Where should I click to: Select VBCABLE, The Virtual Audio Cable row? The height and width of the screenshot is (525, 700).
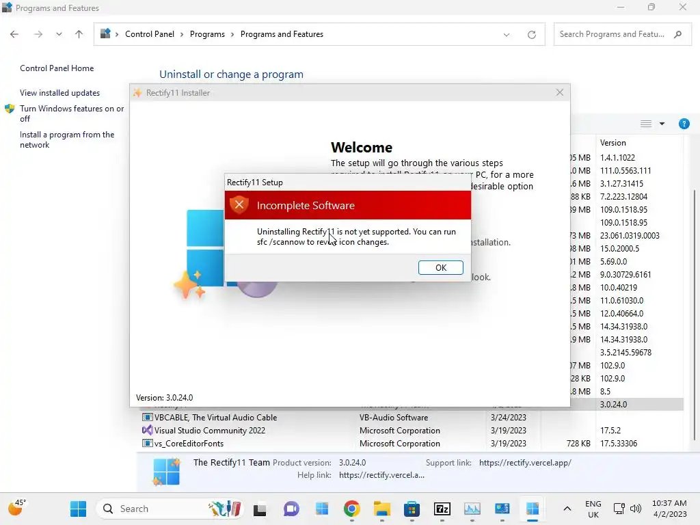click(x=411, y=418)
